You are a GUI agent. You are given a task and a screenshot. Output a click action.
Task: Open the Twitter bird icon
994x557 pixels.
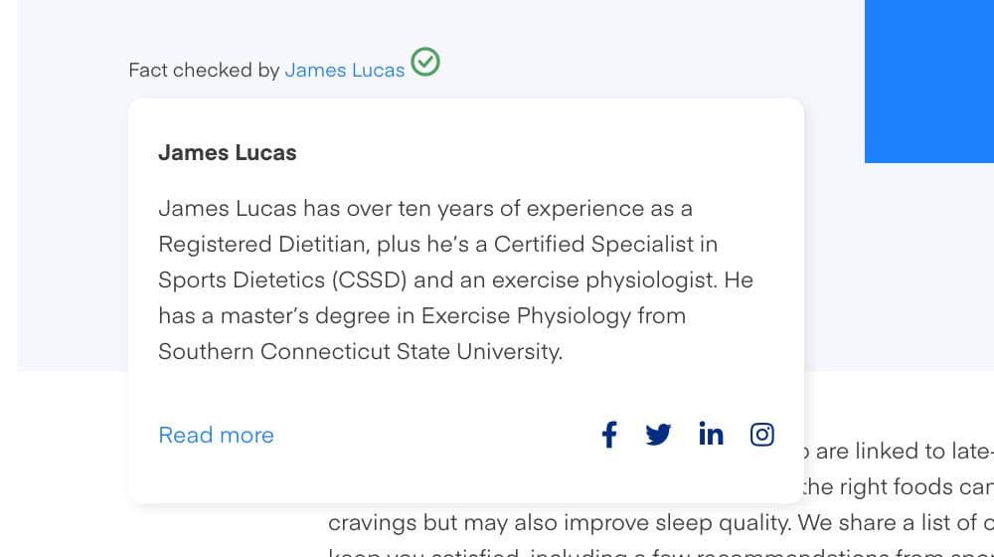coord(658,435)
